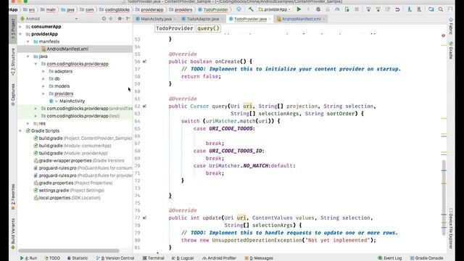Click the VCS commit changes icon

(x=378, y=9)
